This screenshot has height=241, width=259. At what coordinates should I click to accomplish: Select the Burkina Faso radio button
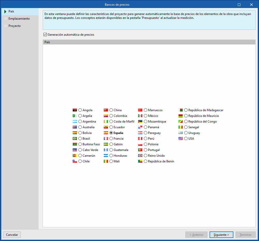tap(80, 144)
